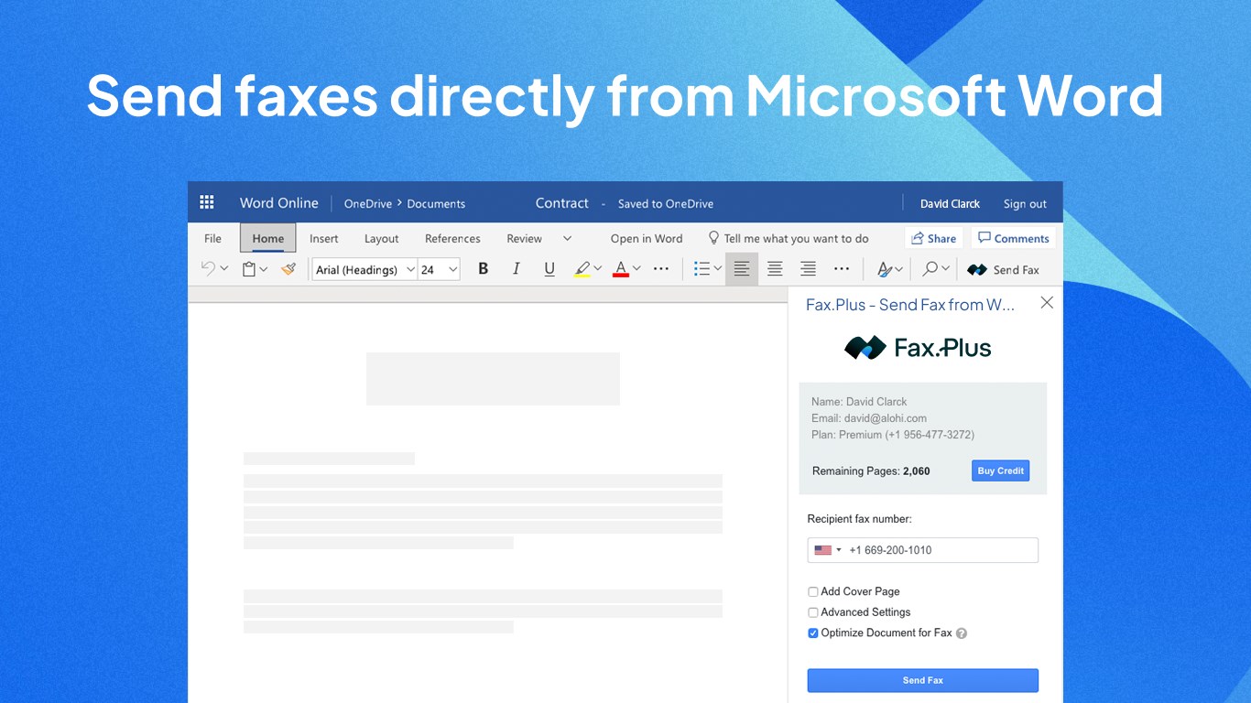Switch to the Home tab
The height and width of the screenshot is (703, 1251).
(x=268, y=238)
